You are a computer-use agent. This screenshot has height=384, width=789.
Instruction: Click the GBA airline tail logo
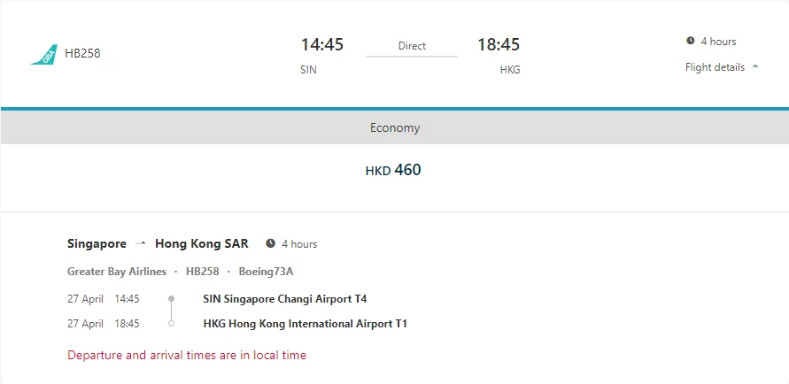(x=44, y=54)
